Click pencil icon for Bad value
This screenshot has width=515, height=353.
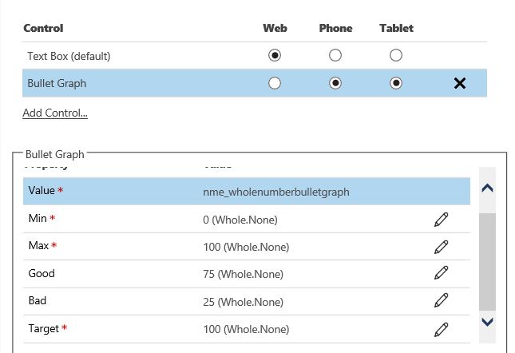coord(441,300)
